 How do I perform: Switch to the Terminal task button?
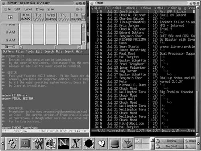(169, 141)
